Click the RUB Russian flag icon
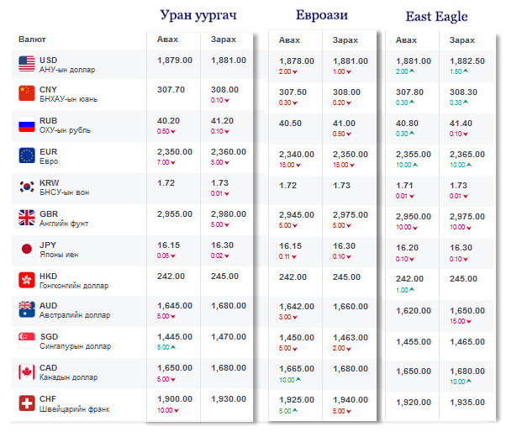 click(x=26, y=125)
